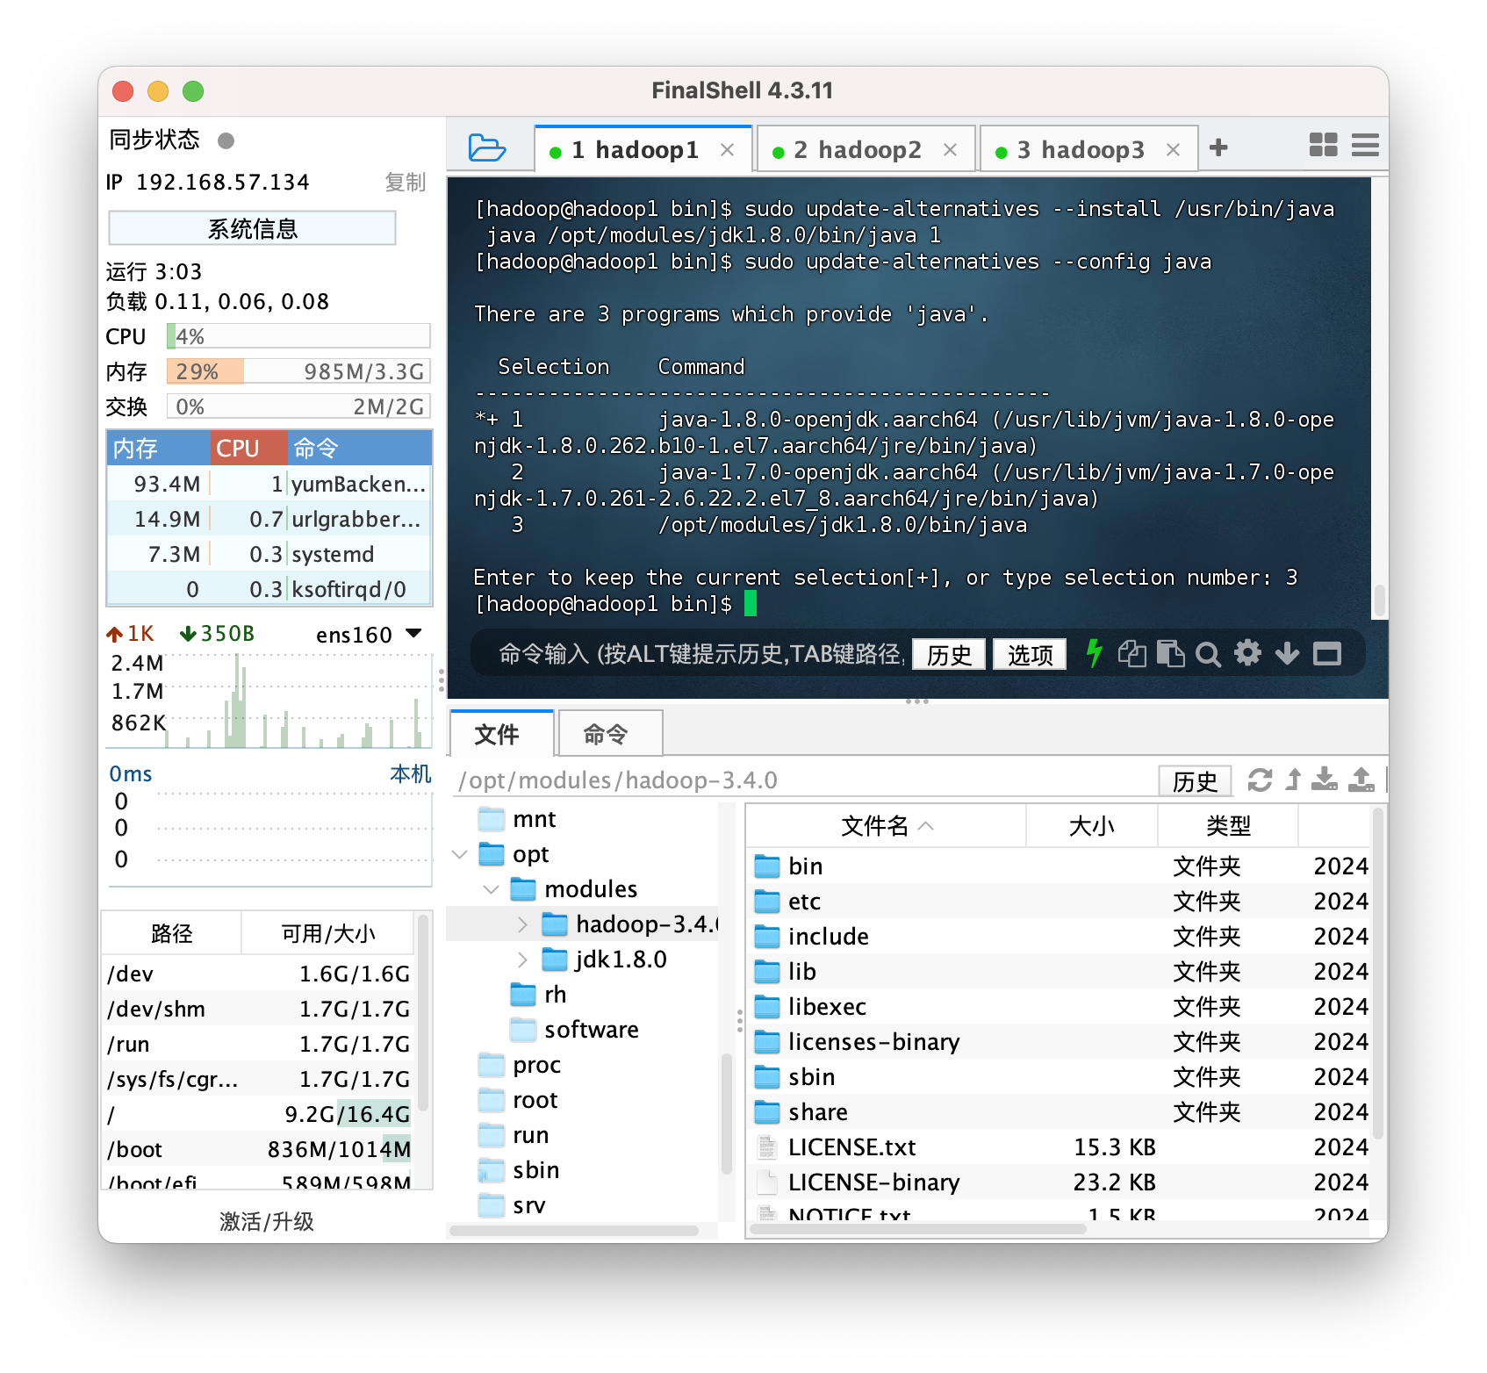Sort processes by 命令 column
Image resolution: width=1487 pixels, height=1373 pixels.
point(359,448)
